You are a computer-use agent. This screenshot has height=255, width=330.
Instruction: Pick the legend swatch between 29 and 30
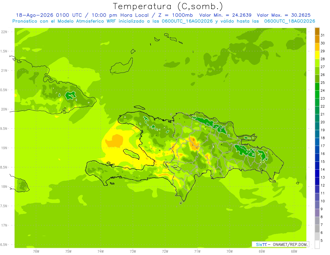coord(317,47)
